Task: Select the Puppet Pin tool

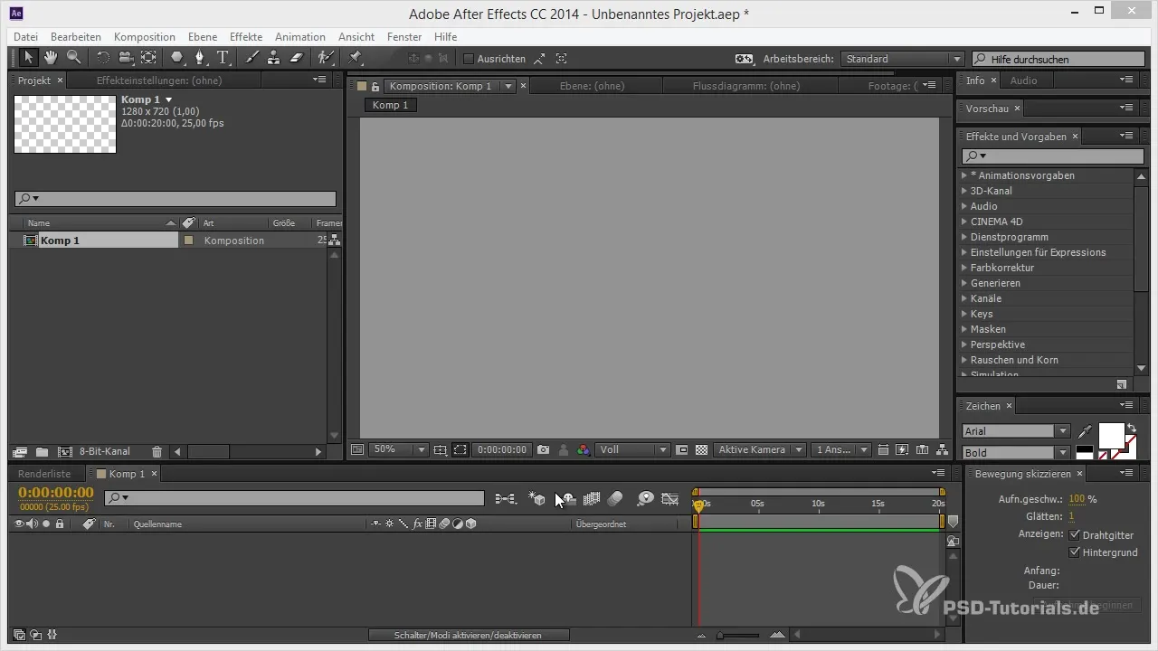Action: pyautogui.click(x=355, y=58)
